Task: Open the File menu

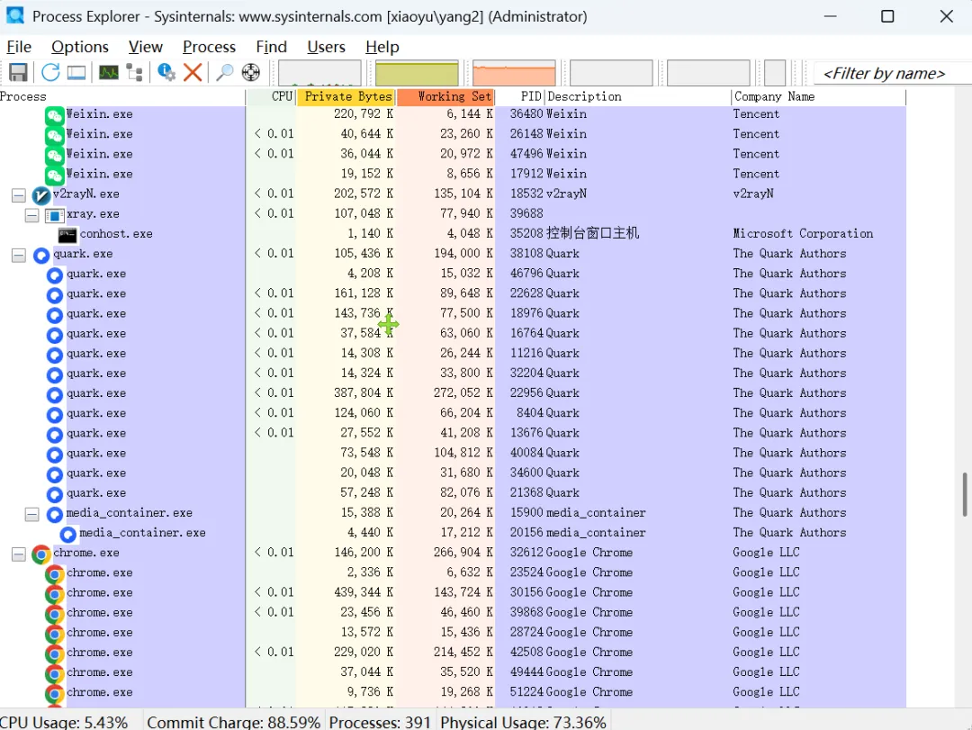Action: pyautogui.click(x=19, y=47)
